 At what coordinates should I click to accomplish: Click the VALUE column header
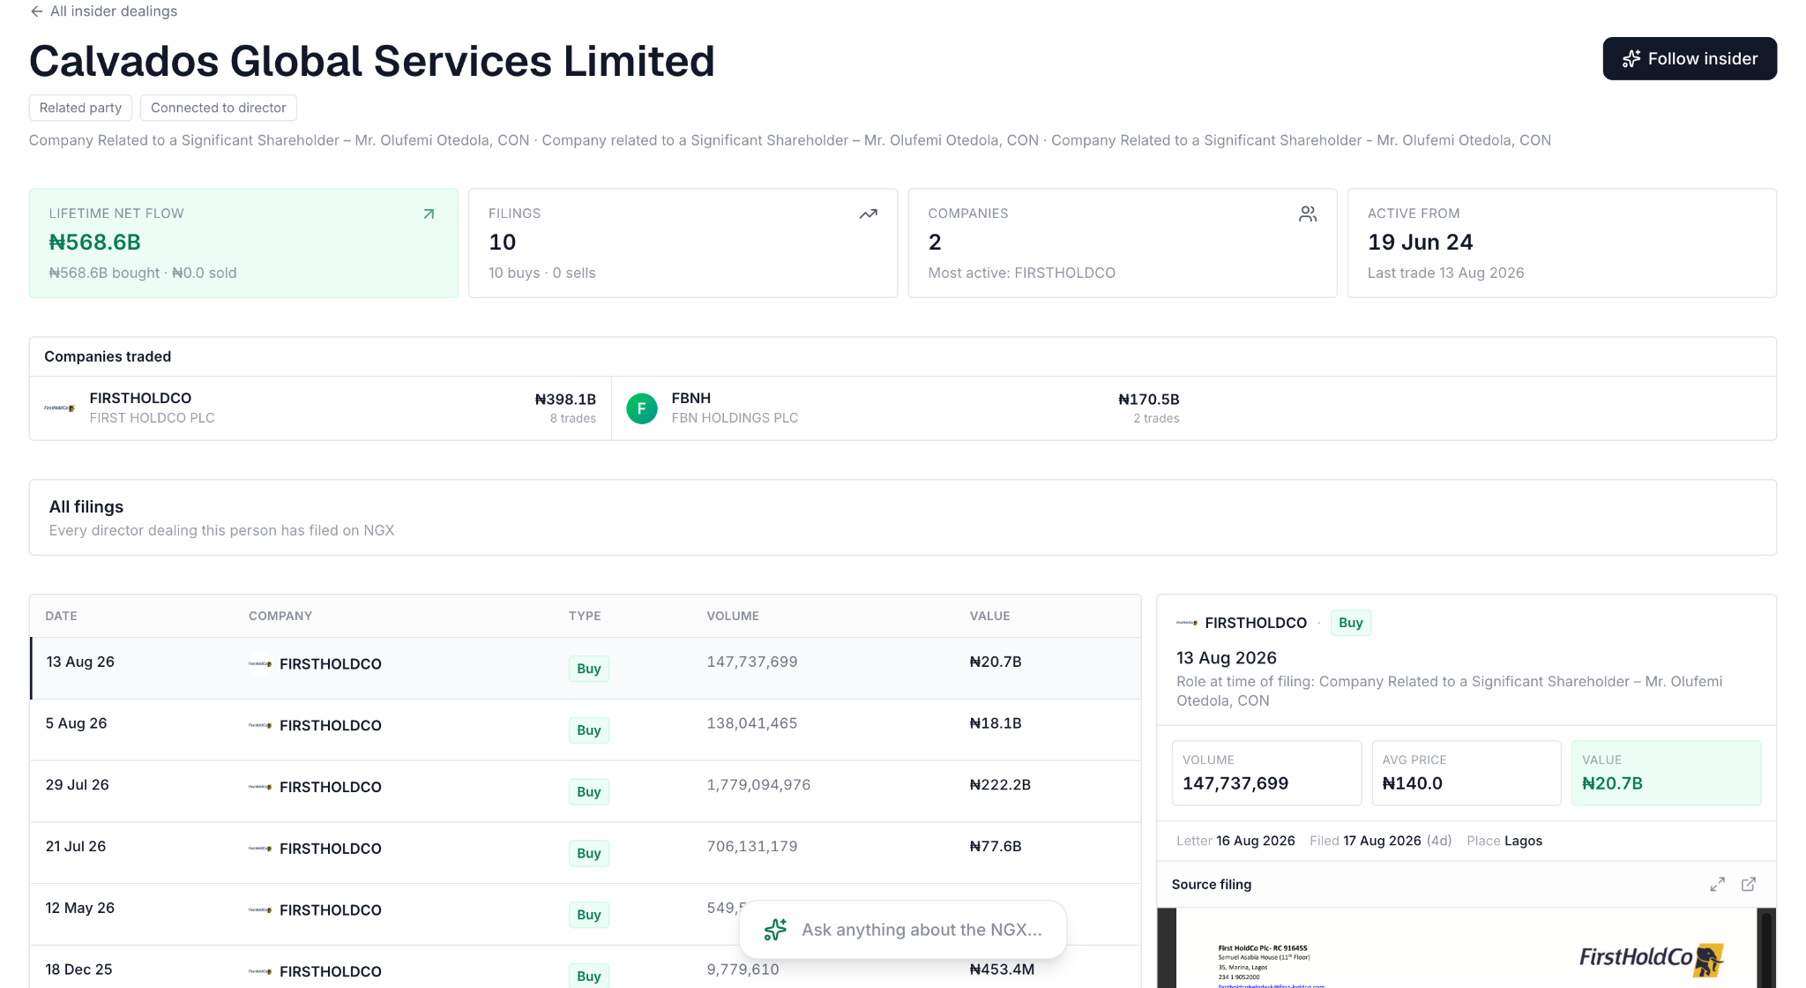pyautogui.click(x=990, y=616)
